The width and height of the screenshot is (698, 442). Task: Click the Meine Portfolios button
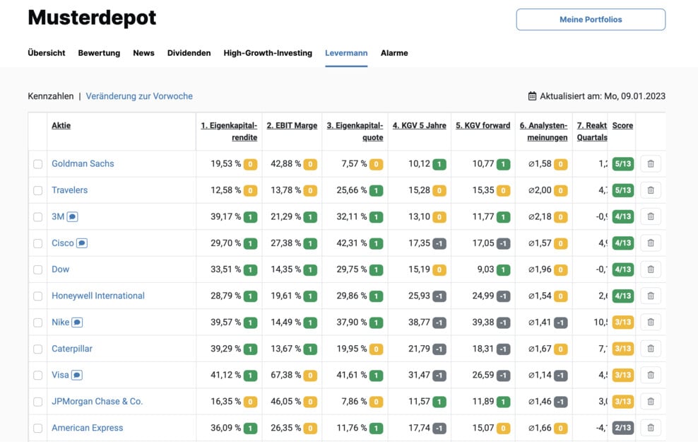click(x=591, y=20)
